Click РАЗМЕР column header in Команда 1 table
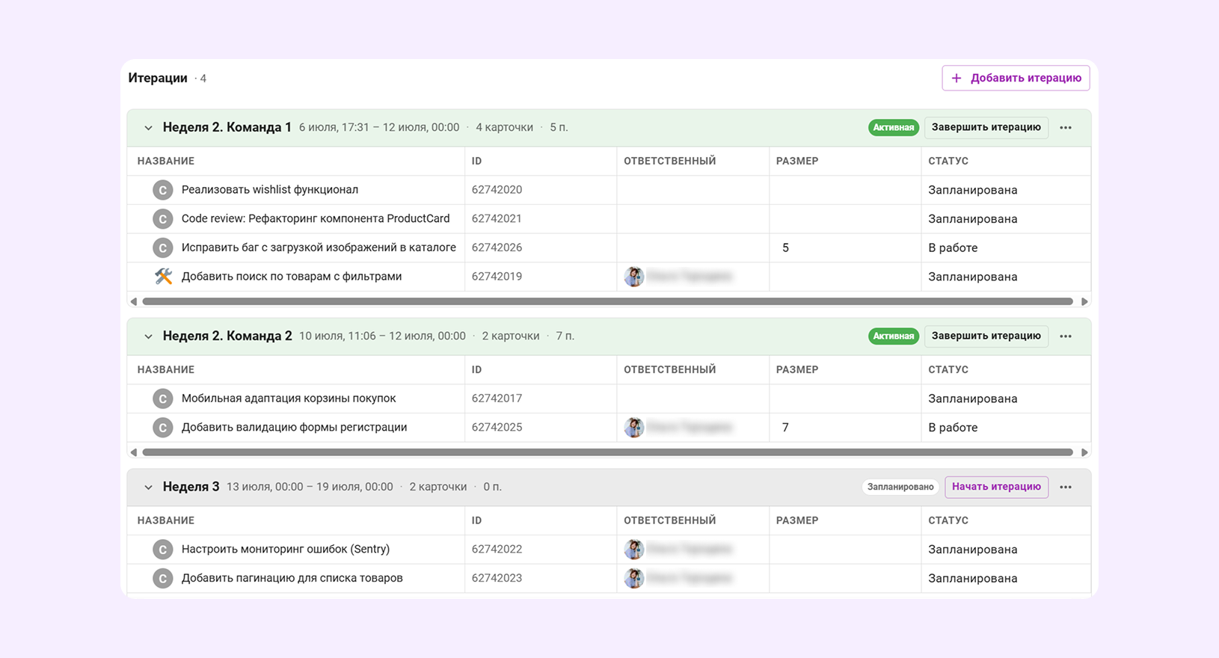This screenshot has width=1219, height=658. click(797, 161)
